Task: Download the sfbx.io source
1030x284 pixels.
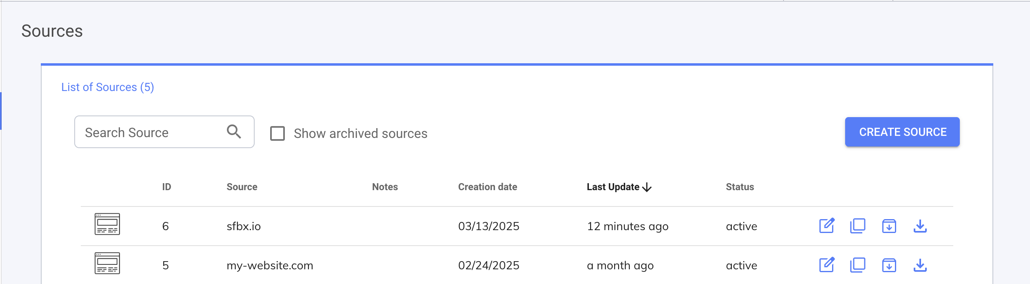Action: 920,226
